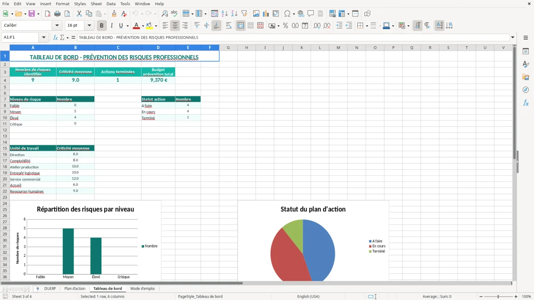Cut the selection with scissors icon
The height and width of the screenshot is (300, 534).
[79, 14]
